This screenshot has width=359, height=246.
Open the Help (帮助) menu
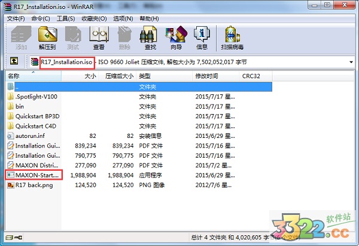click(x=149, y=19)
